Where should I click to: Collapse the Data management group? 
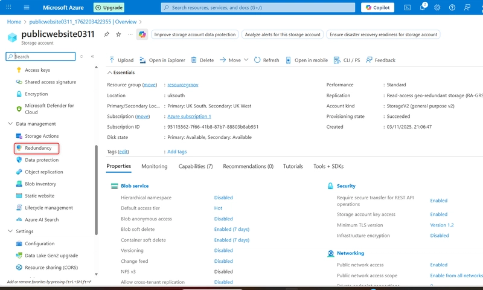(9, 124)
